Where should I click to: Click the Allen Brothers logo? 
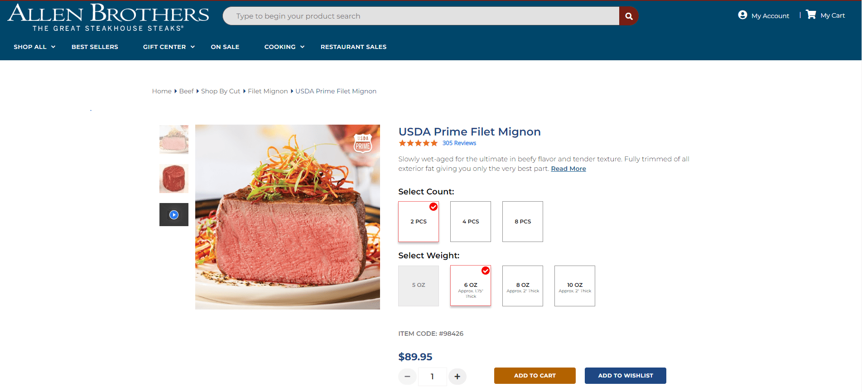coord(108,17)
